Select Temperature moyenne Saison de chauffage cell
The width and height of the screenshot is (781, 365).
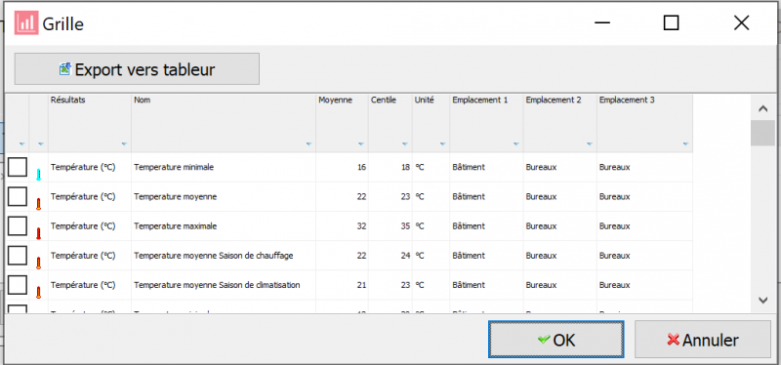[x=224, y=256]
